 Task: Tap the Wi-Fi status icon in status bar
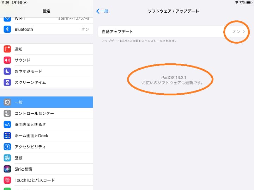tap(237, 2)
